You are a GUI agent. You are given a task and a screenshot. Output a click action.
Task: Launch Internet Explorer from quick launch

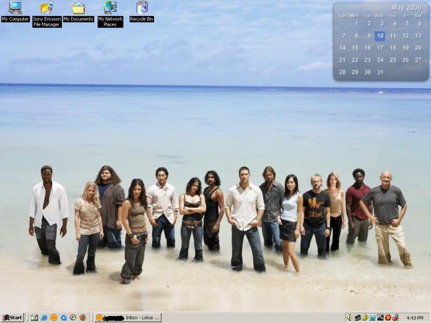click(44, 318)
